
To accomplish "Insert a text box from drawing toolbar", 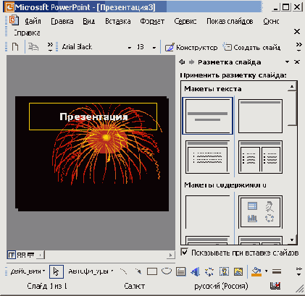I will [180, 271].
